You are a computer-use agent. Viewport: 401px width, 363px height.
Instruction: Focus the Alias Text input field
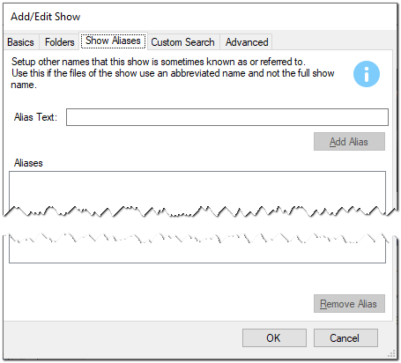point(227,117)
